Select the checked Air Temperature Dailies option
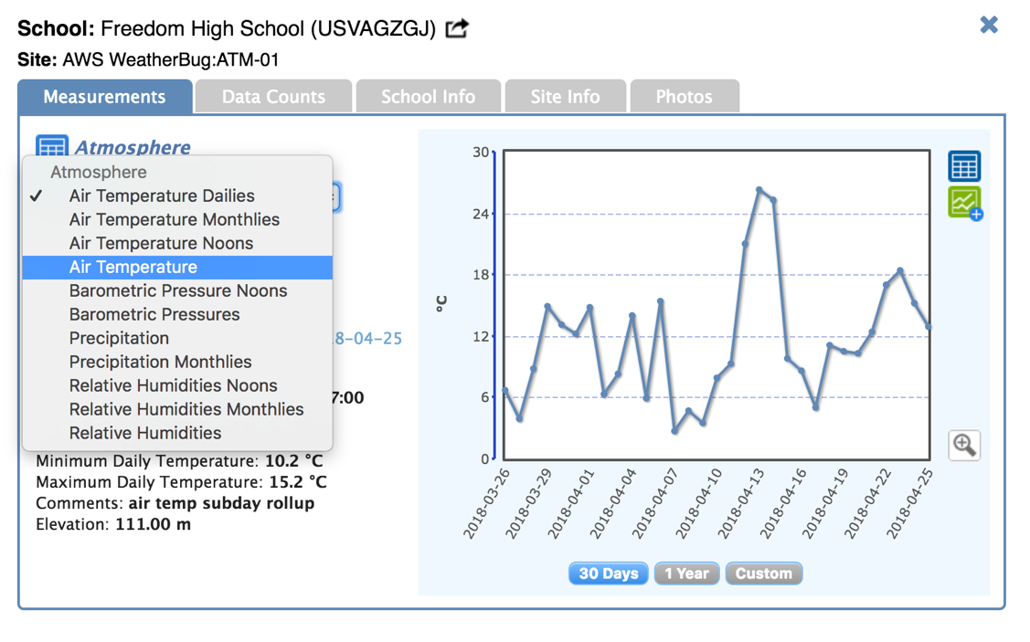This screenshot has height=642, width=1030. point(162,195)
